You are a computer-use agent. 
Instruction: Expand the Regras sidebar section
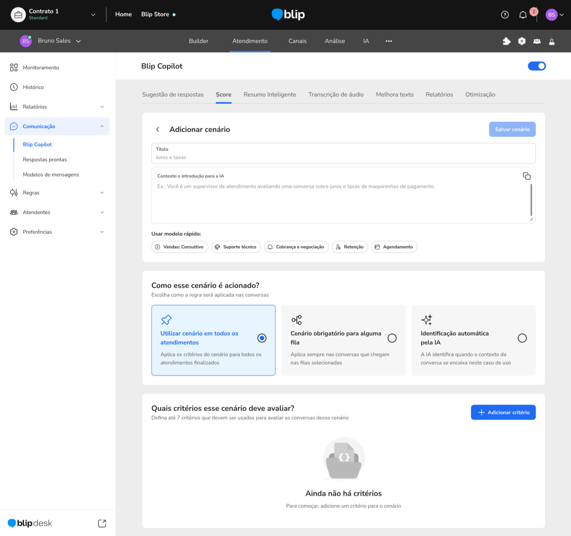pyautogui.click(x=102, y=193)
